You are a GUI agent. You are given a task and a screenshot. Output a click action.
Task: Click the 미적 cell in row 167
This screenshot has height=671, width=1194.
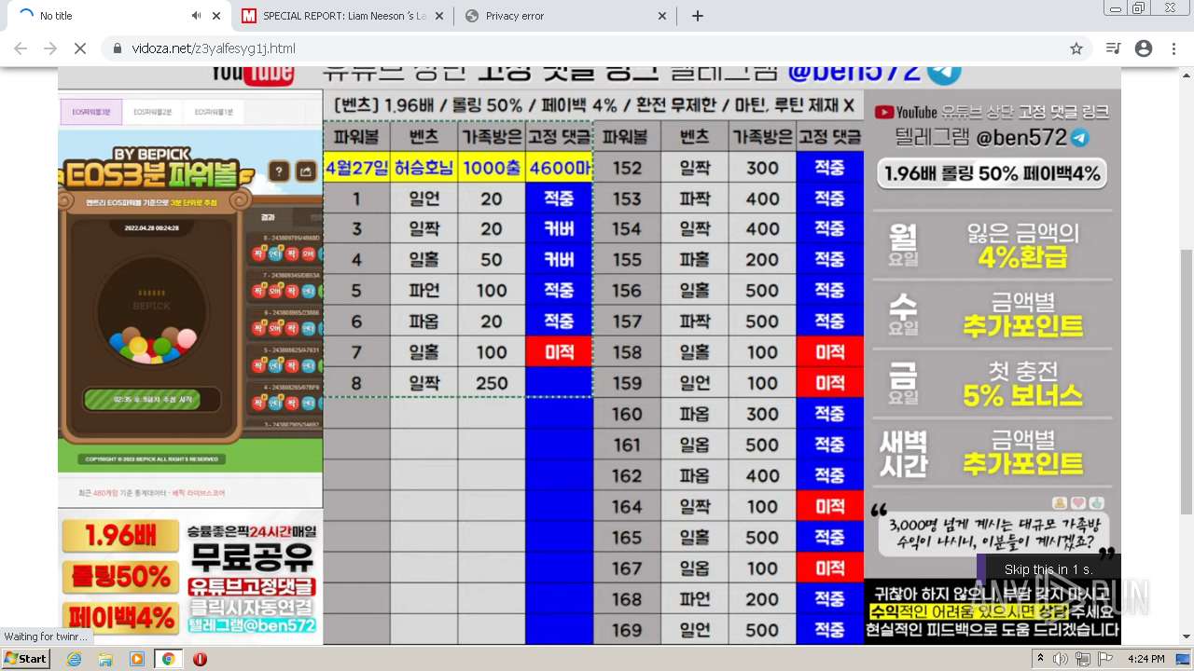click(830, 568)
